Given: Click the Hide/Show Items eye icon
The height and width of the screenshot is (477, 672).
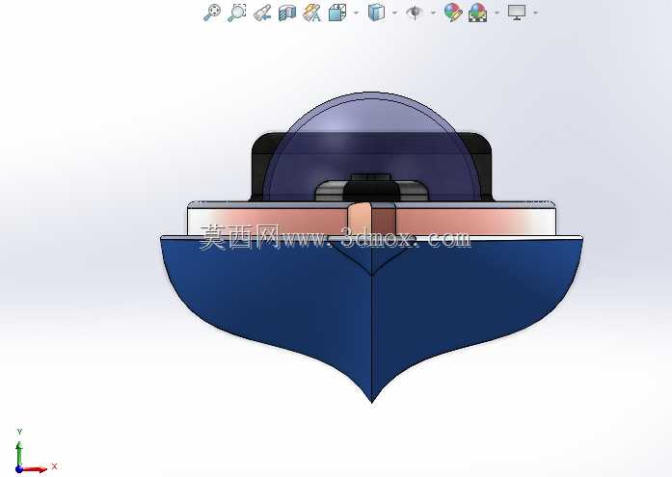Looking at the screenshot, I should tap(414, 13).
